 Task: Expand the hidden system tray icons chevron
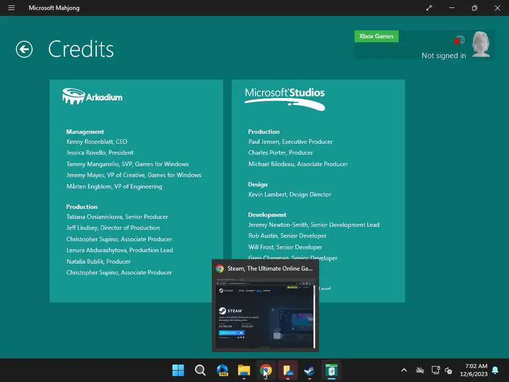pyautogui.click(x=404, y=370)
